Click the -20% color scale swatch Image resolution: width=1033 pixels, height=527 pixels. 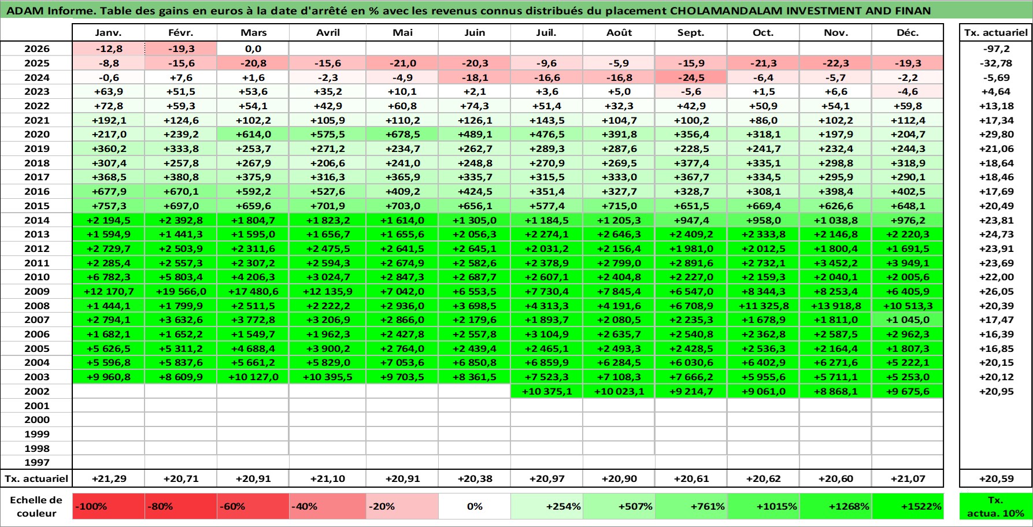(x=402, y=506)
